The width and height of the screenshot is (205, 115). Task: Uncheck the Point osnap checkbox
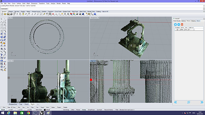[x=12, y=107]
